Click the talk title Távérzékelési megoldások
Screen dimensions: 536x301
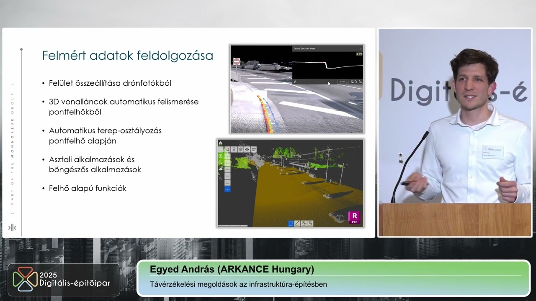[x=238, y=284]
